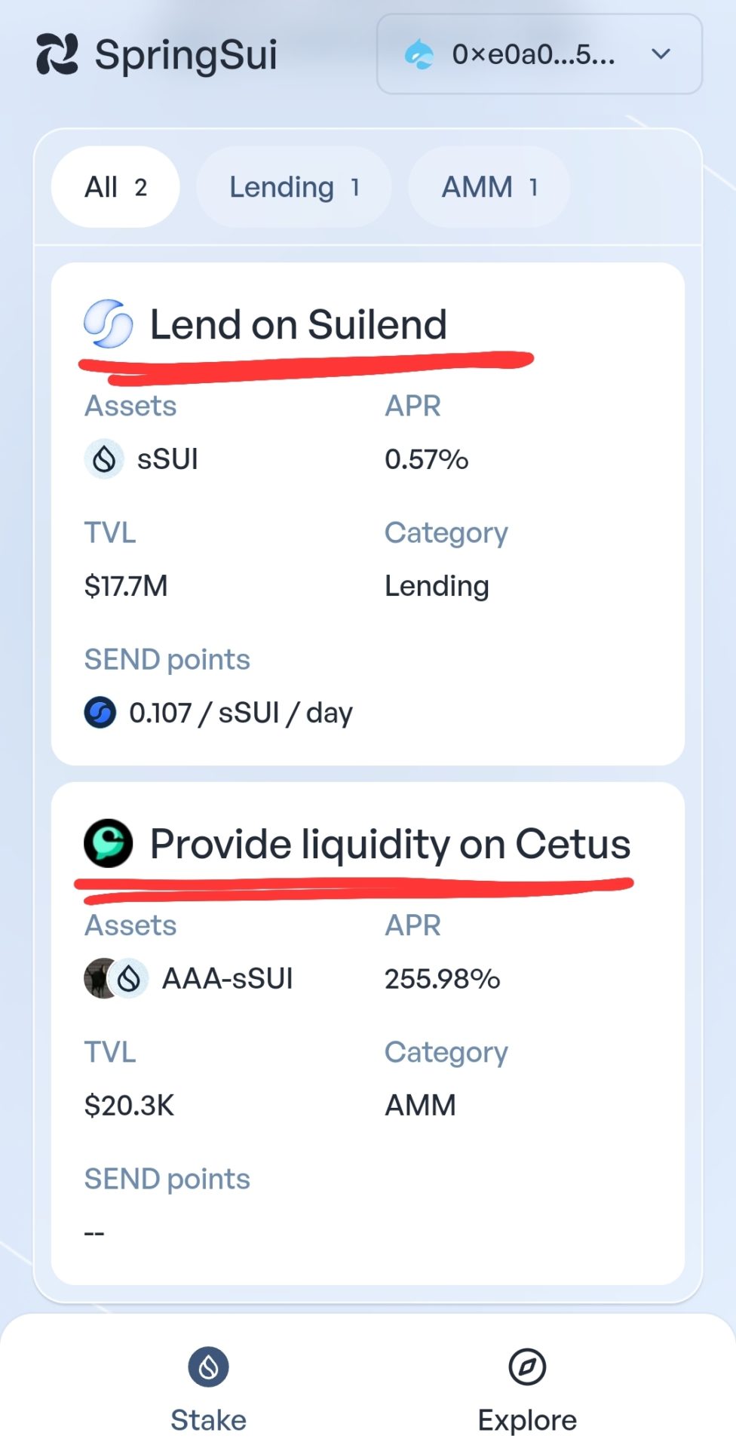This screenshot has height=1448, width=736.
Task: Click the sSUI droplet asset icon
Action: [x=104, y=459]
